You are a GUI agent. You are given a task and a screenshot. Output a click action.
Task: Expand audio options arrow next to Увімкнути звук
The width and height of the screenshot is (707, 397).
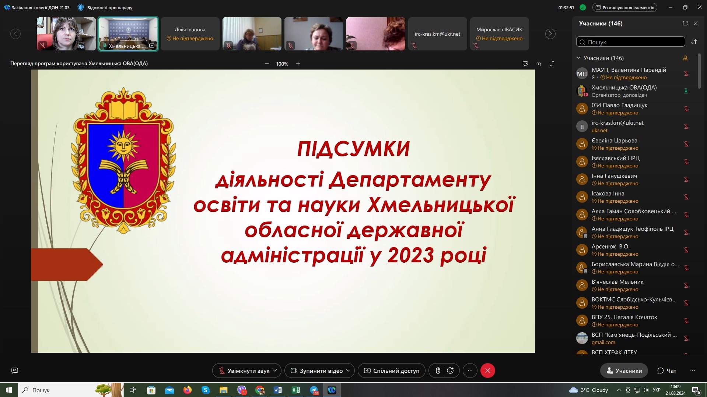[x=275, y=371]
